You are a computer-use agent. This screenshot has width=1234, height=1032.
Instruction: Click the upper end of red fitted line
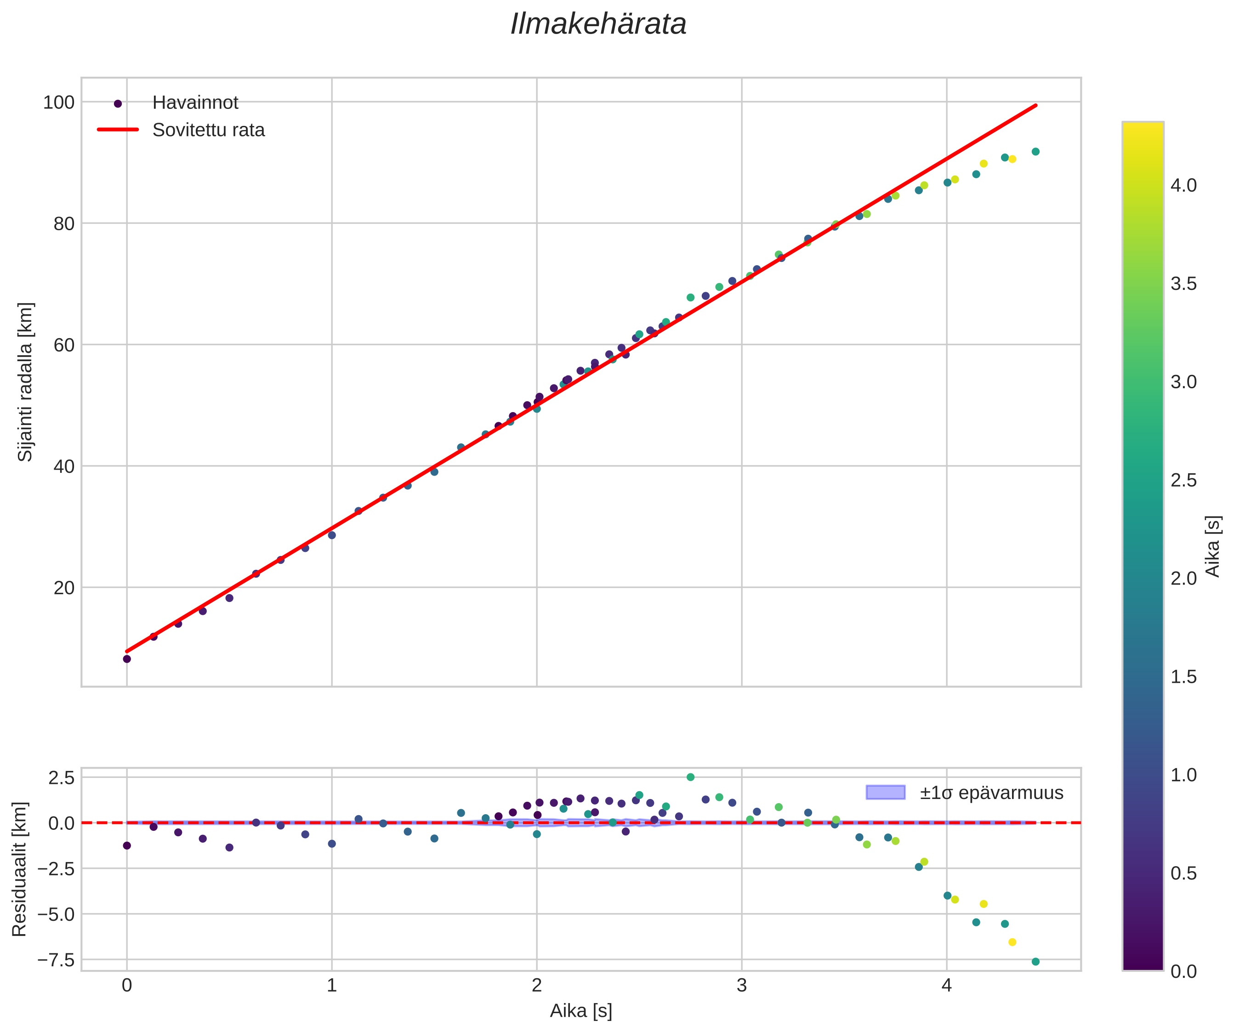pyautogui.click(x=1035, y=105)
